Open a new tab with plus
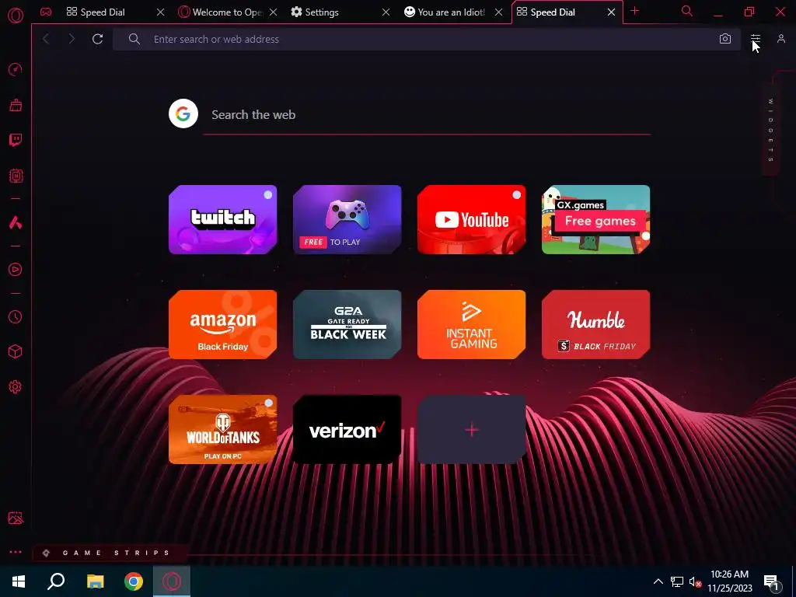The image size is (796, 597). pyautogui.click(x=634, y=11)
